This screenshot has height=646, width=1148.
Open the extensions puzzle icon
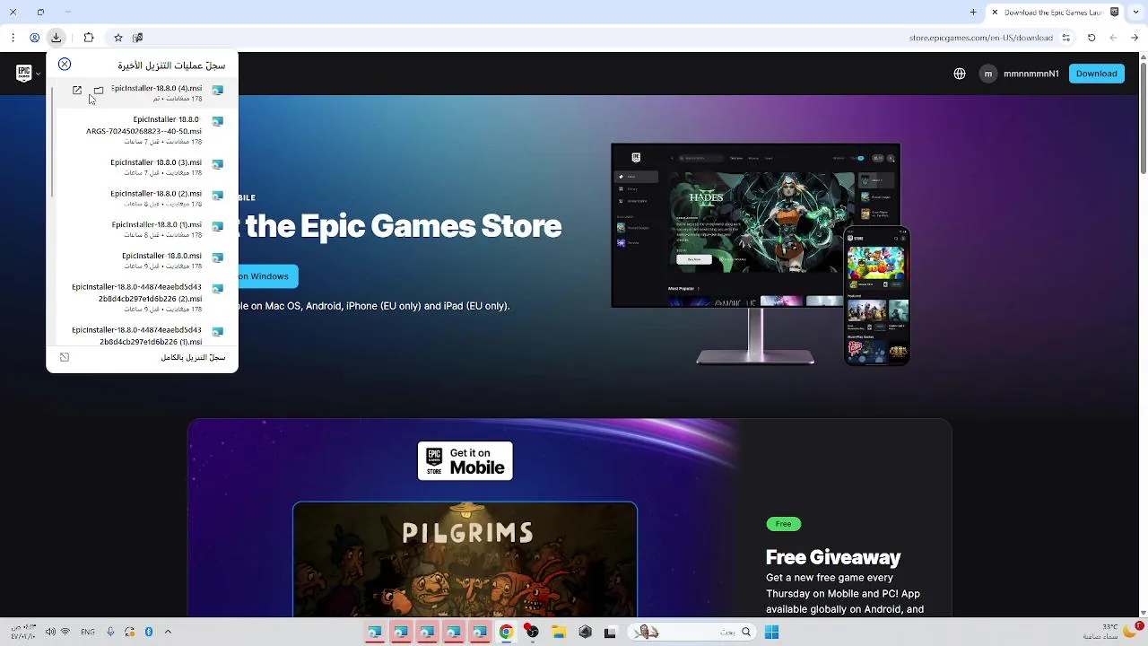89,38
